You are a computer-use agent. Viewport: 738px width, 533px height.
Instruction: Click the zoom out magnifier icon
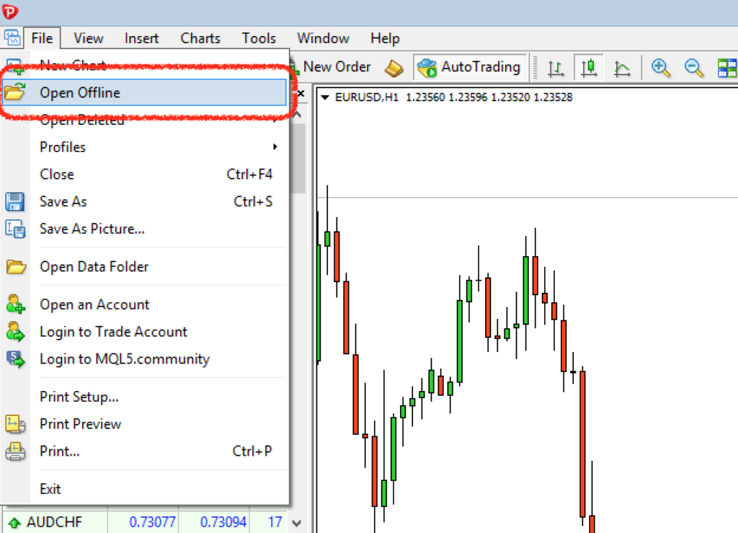click(693, 68)
